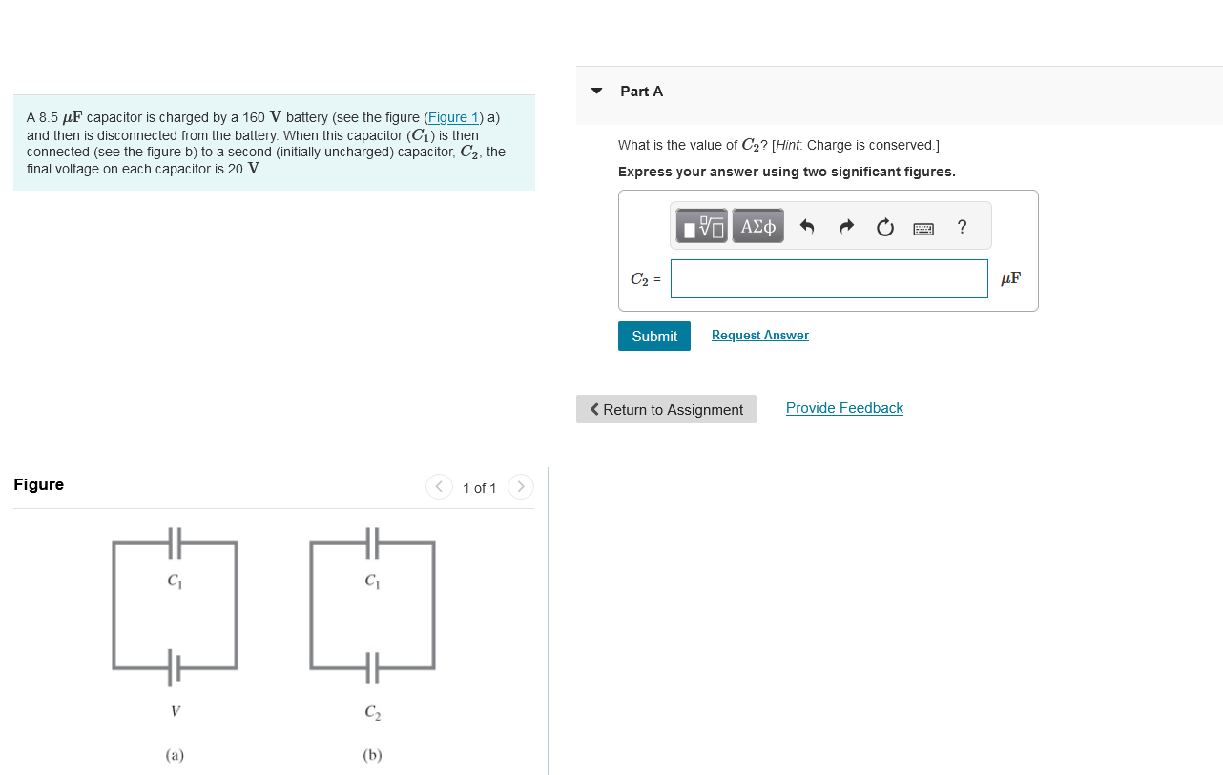
Task: Collapse the Part A section
Action: [x=596, y=92]
